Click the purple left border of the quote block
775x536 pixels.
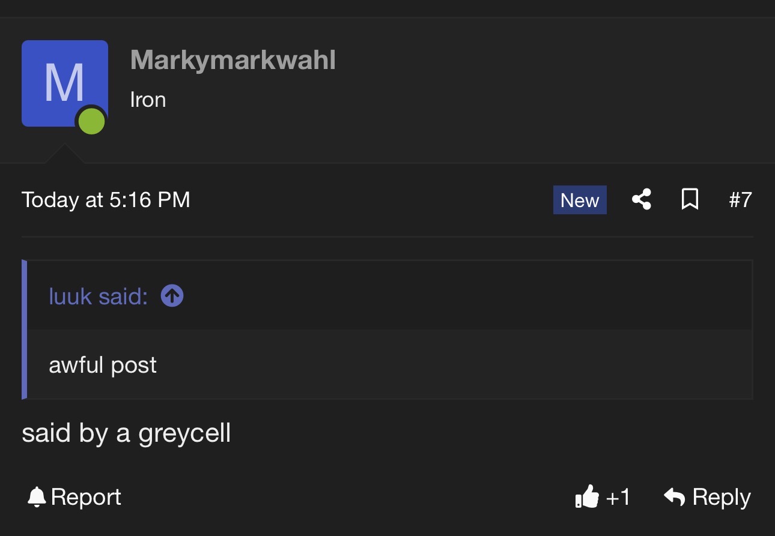(x=25, y=330)
